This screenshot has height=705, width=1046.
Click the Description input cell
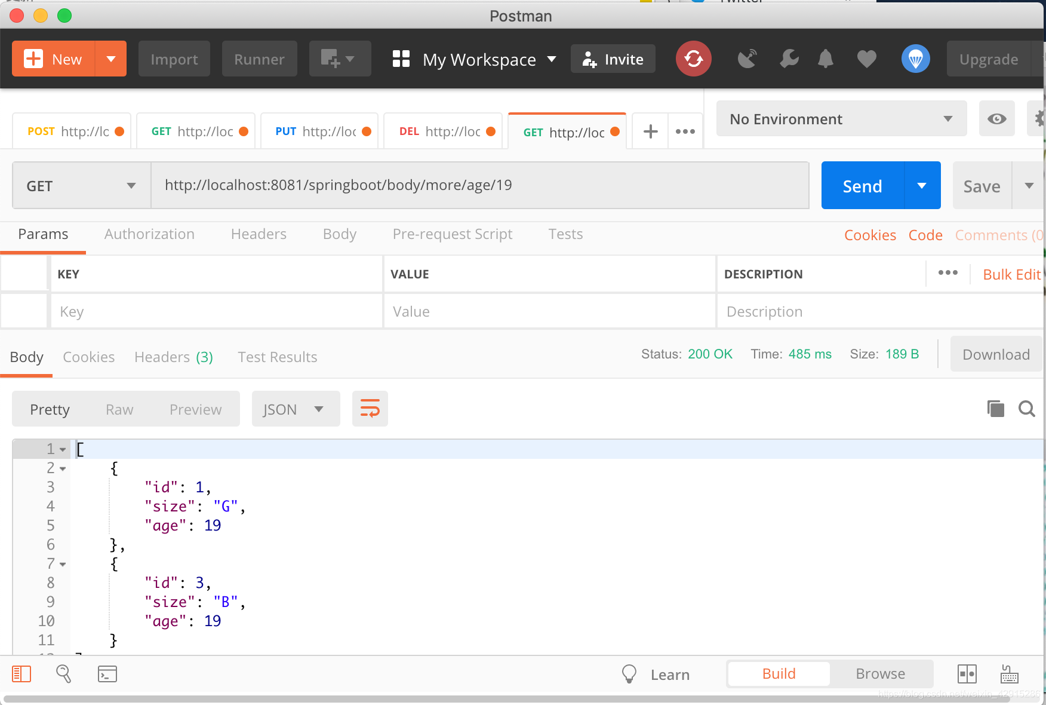pos(881,311)
